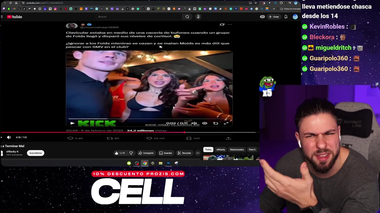
Task: Click the tweet reply icon showing 3,4K
Action: click(x=70, y=138)
